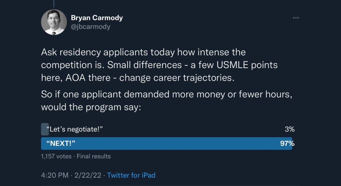Click the "1,157 votes" count
This screenshot has height=186, width=341.
pos(56,156)
